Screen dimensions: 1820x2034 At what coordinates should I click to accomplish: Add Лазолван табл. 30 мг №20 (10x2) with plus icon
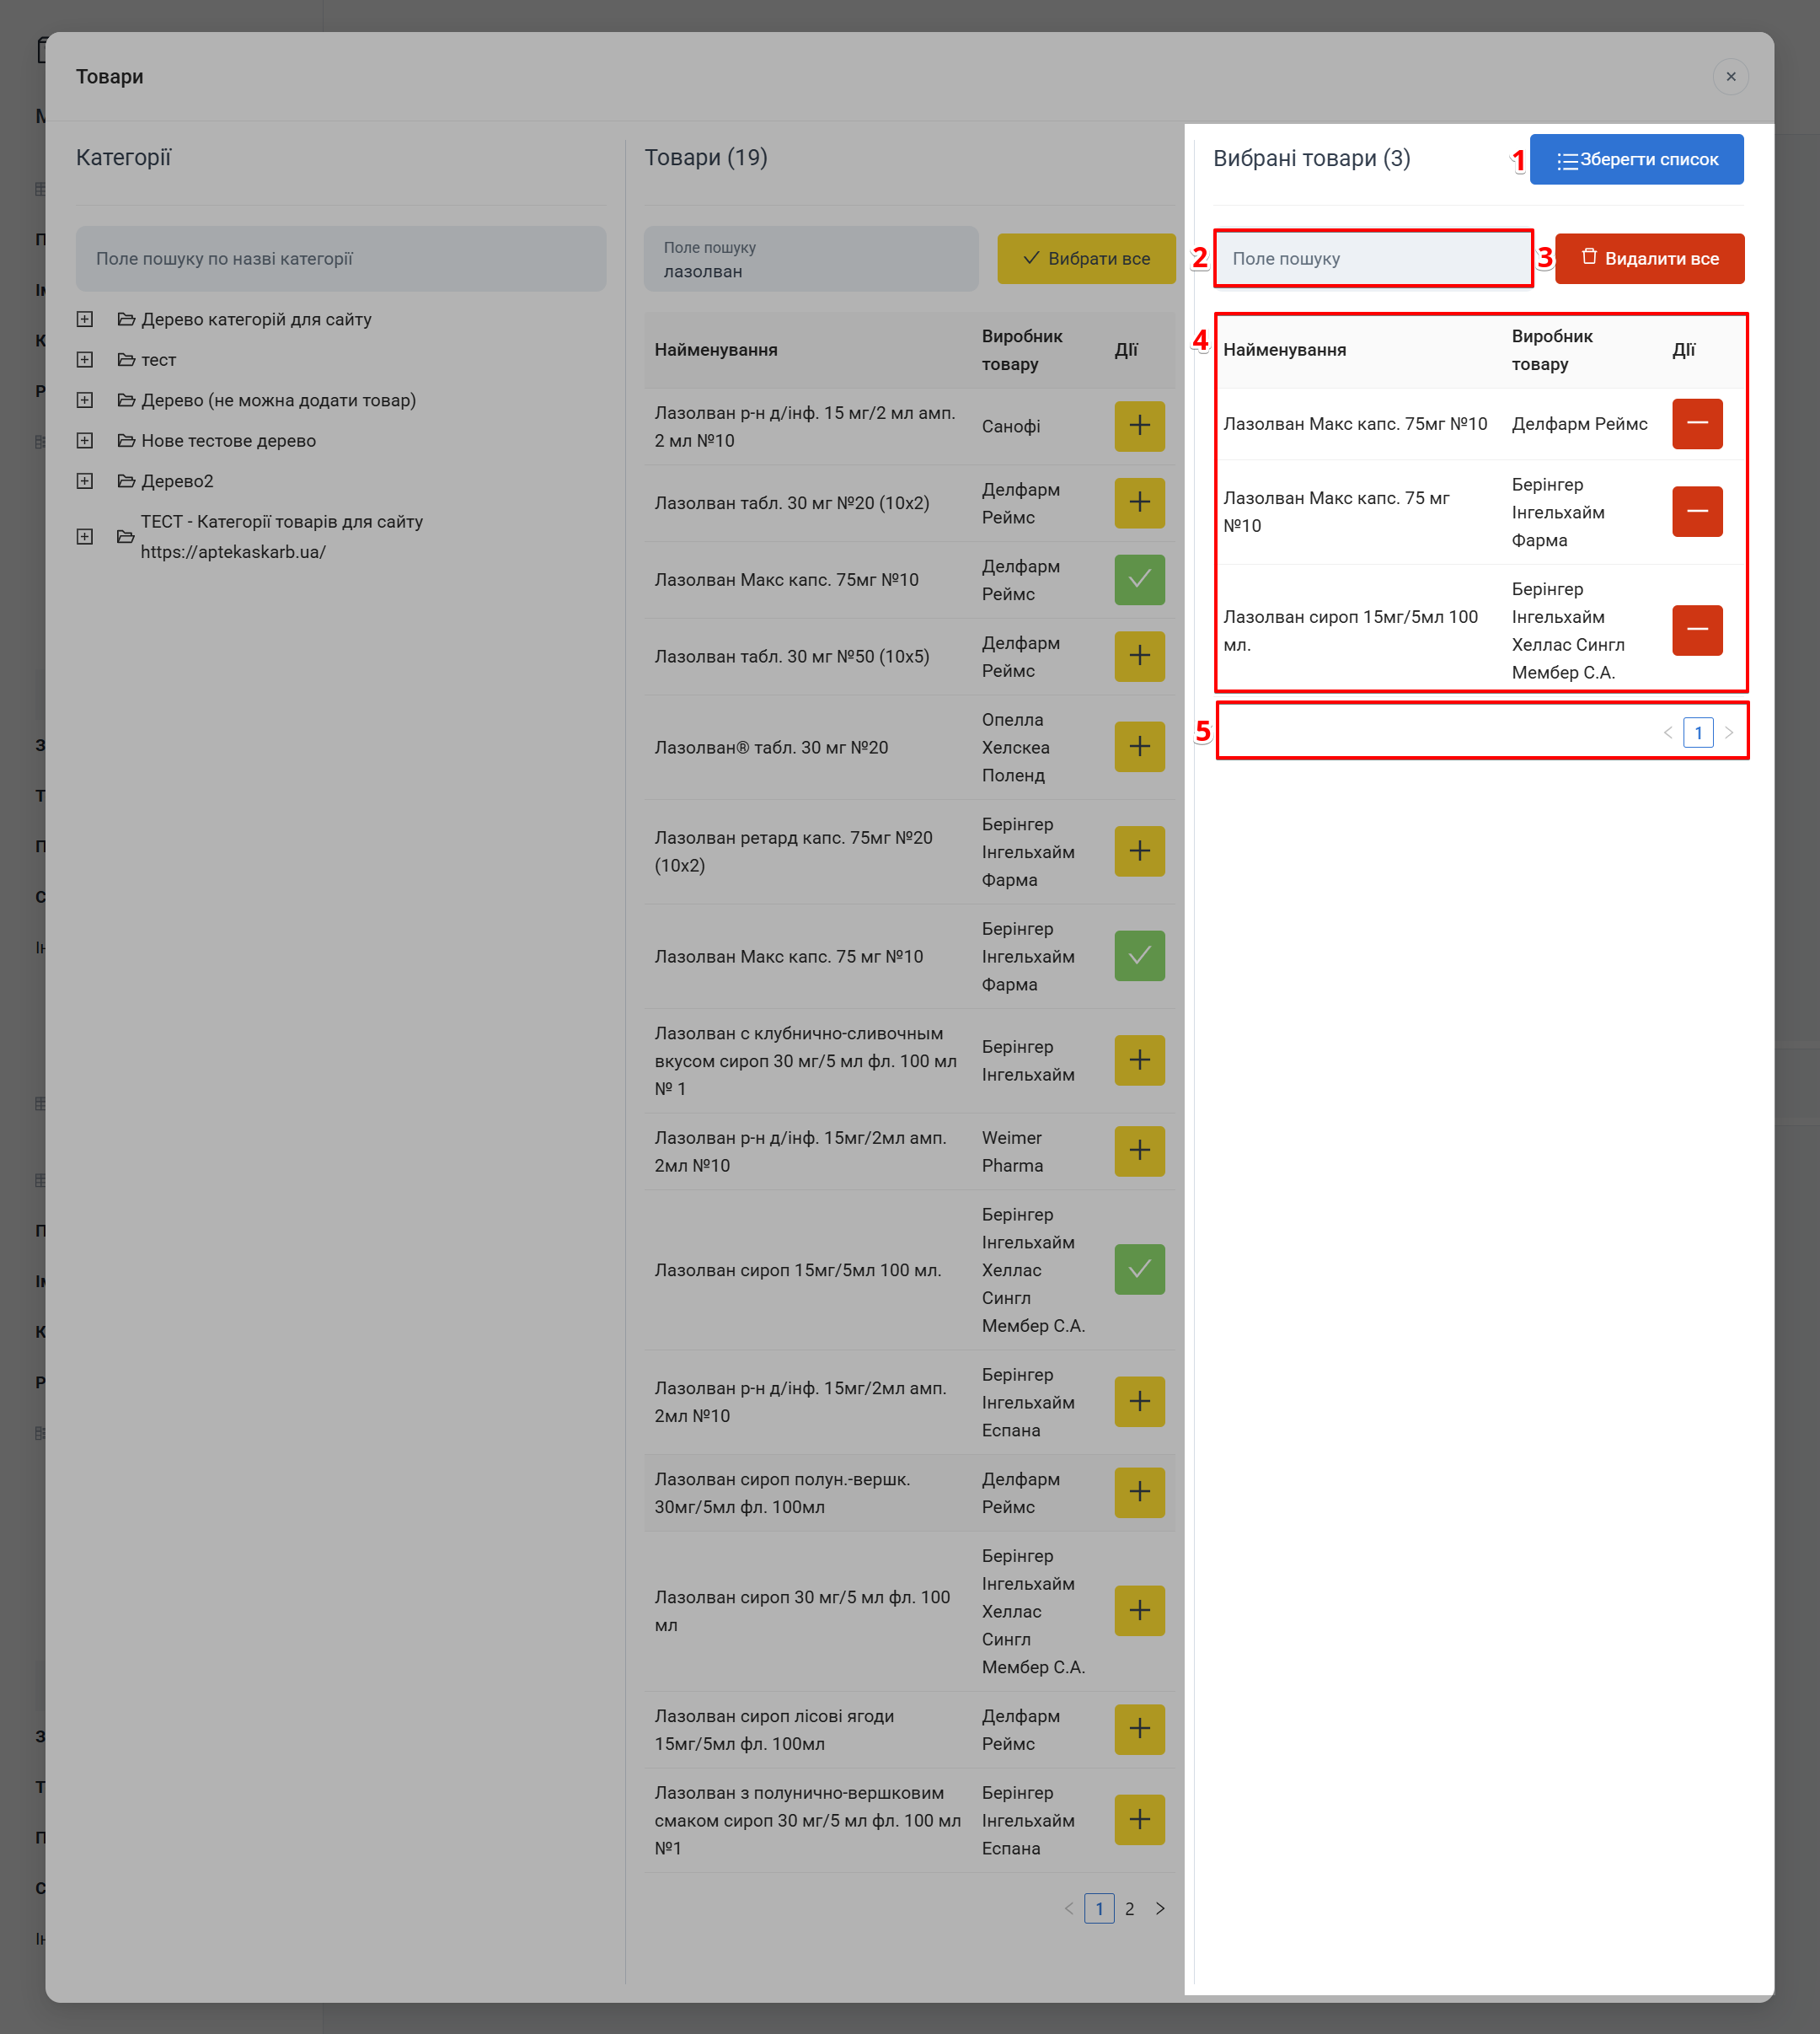[1139, 502]
